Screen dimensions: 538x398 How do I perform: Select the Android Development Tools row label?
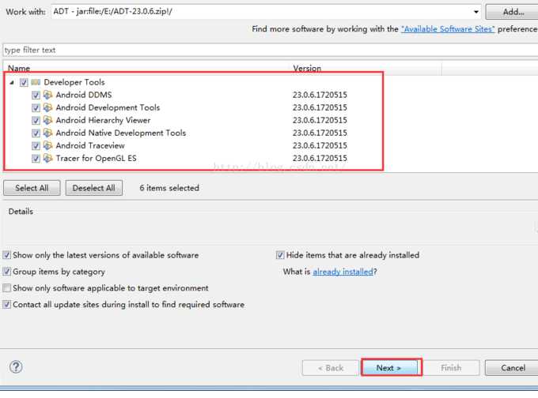(x=108, y=107)
